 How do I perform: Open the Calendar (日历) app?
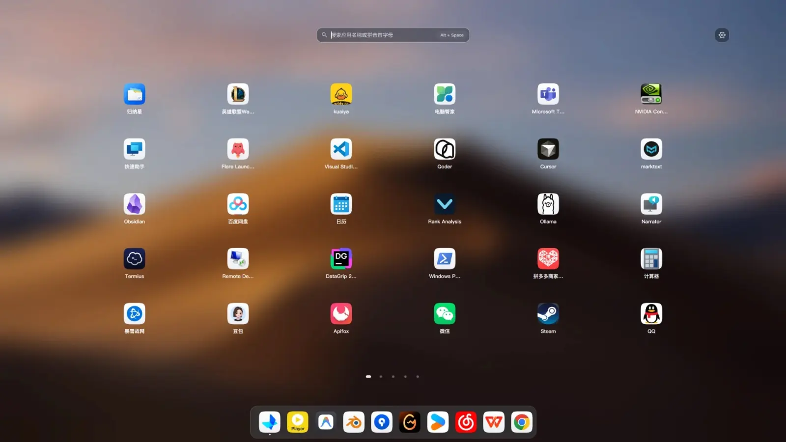[341, 204]
